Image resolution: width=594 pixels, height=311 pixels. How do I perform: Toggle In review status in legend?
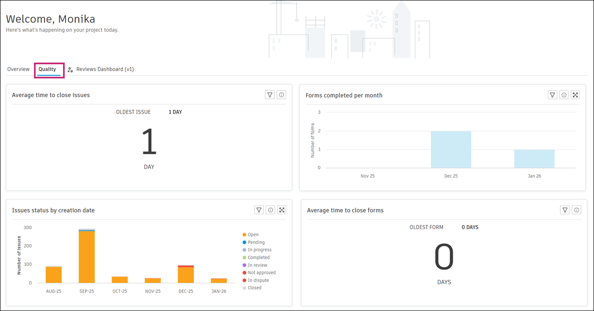[255, 265]
